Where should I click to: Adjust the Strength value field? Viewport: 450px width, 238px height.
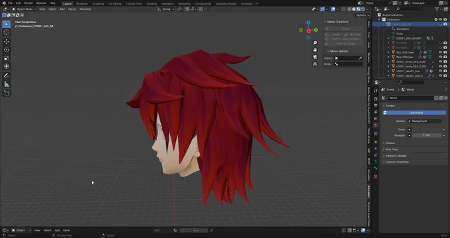pos(426,136)
